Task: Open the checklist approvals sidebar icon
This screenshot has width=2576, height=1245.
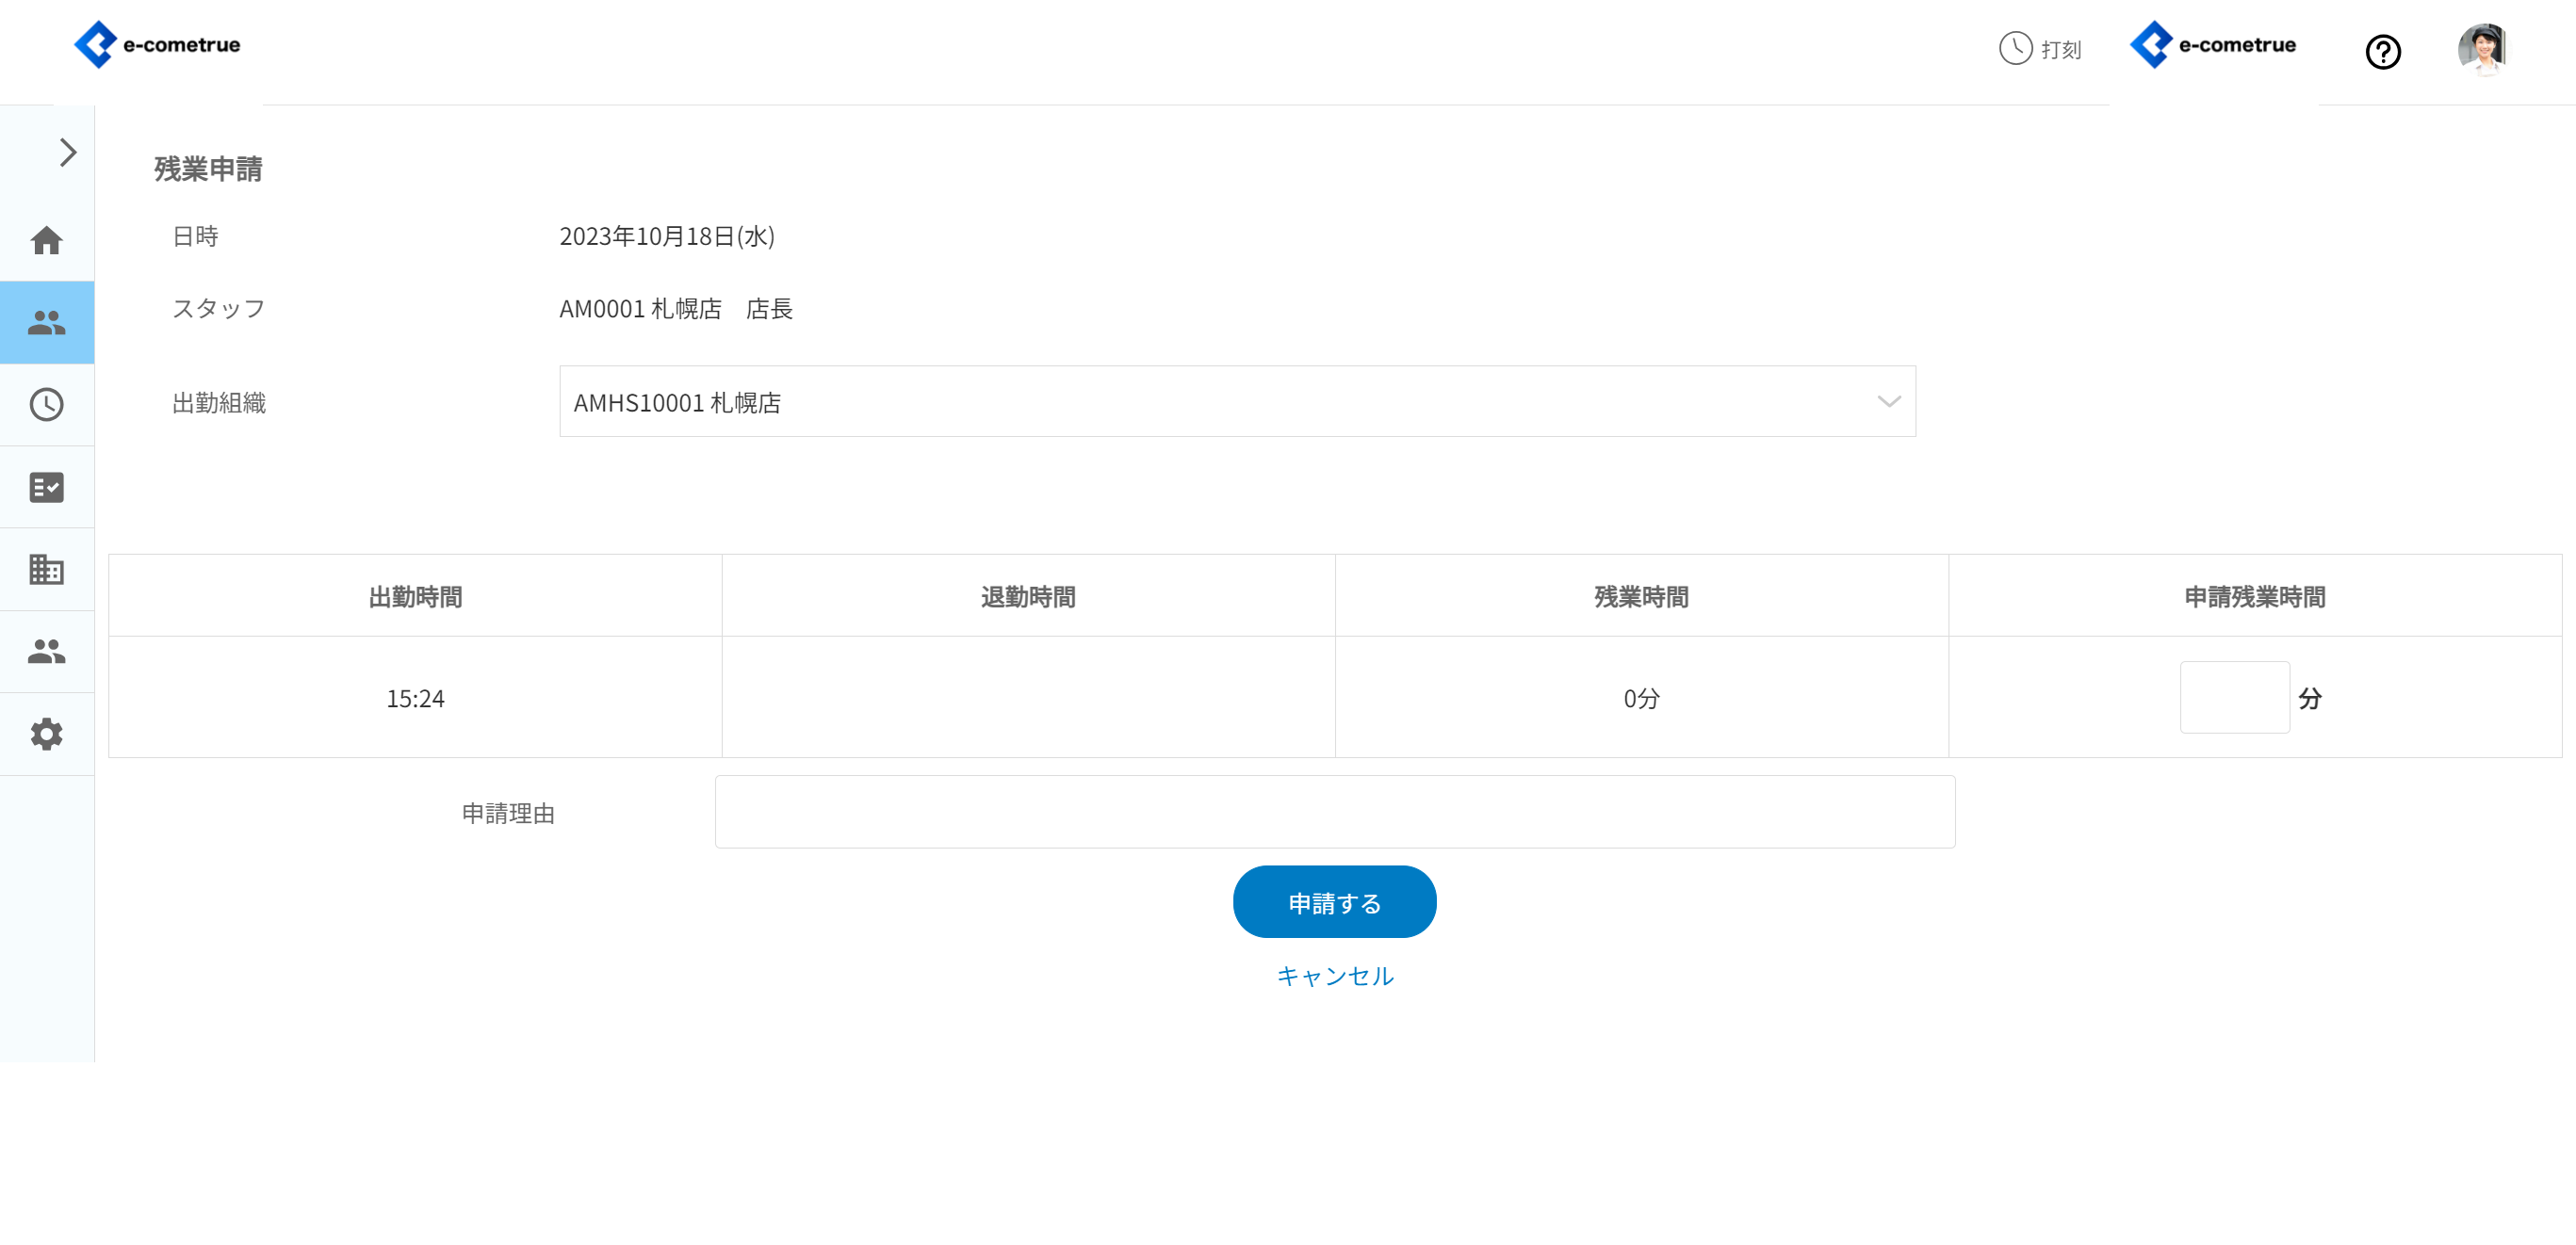Action: (x=46, y=488)
